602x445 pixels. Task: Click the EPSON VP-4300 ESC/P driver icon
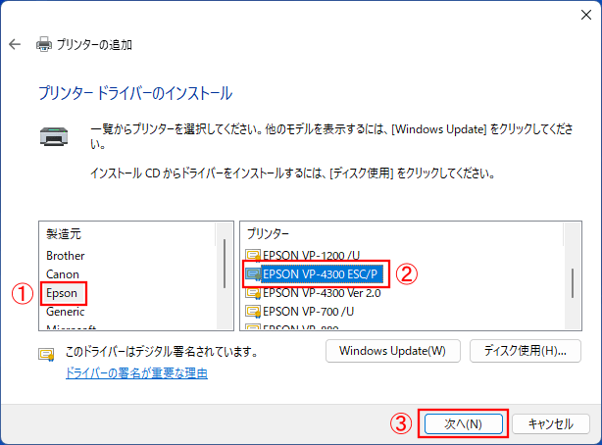pyautogui.click(x=253, y=274)
